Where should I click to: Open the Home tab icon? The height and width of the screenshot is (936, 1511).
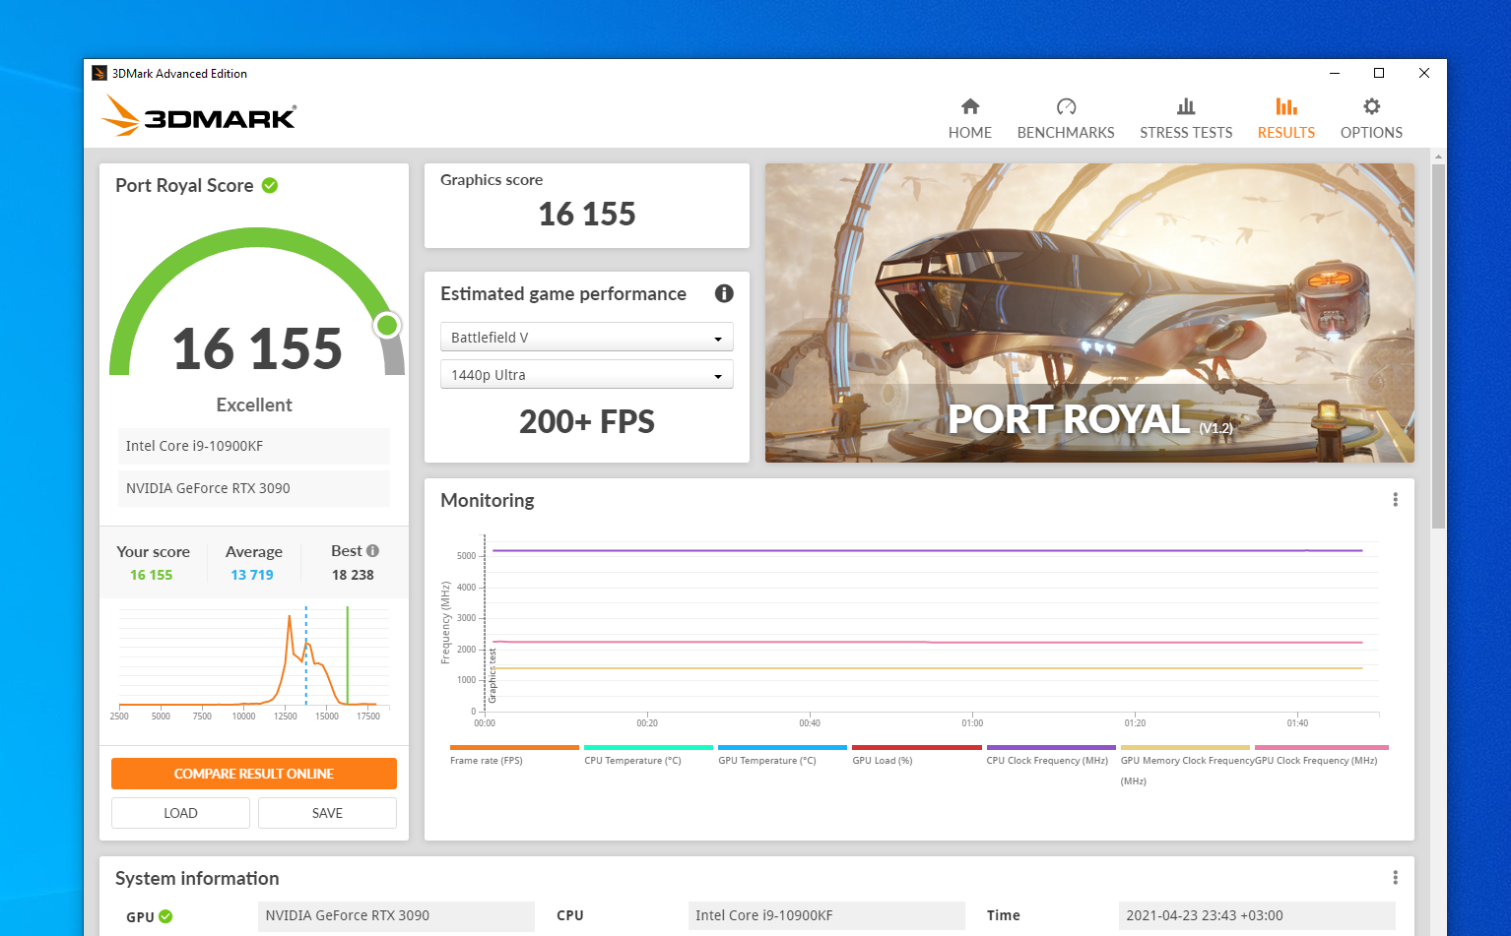970,106
